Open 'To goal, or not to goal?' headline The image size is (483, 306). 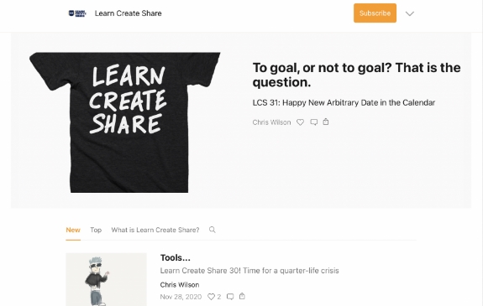pyautogui.click(x=356, y=75)
